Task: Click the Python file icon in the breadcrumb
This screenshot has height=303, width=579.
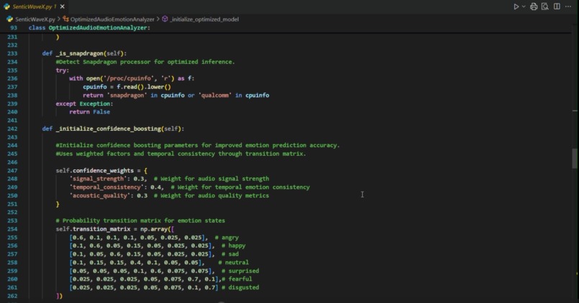Action: tap(9, 19)
